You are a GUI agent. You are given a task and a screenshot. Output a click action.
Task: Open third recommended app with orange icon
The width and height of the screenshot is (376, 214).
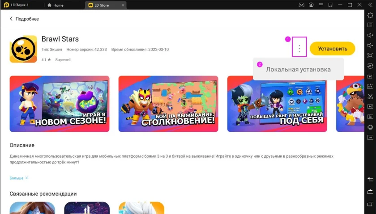pos(141,208)
